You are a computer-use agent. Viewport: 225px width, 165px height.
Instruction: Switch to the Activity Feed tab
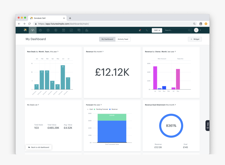[123, 39]
